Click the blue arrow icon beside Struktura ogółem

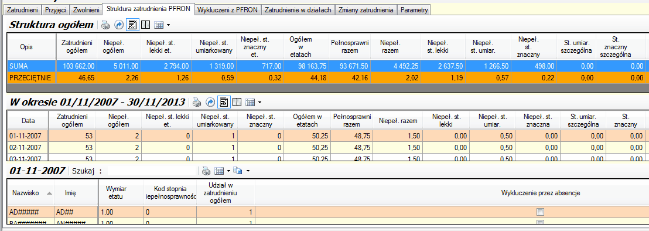tap(119, 25)
